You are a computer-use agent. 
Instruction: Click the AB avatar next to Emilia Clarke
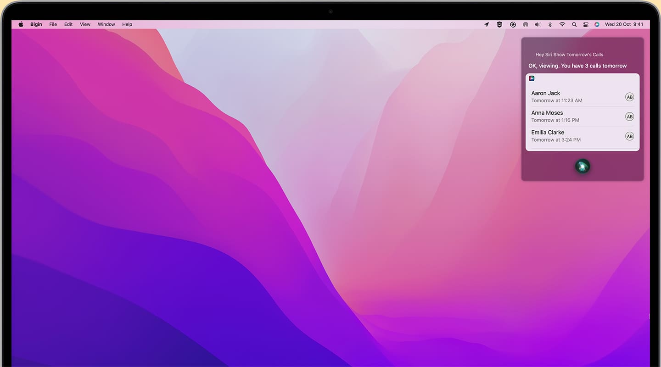click(x=629, y=136)
